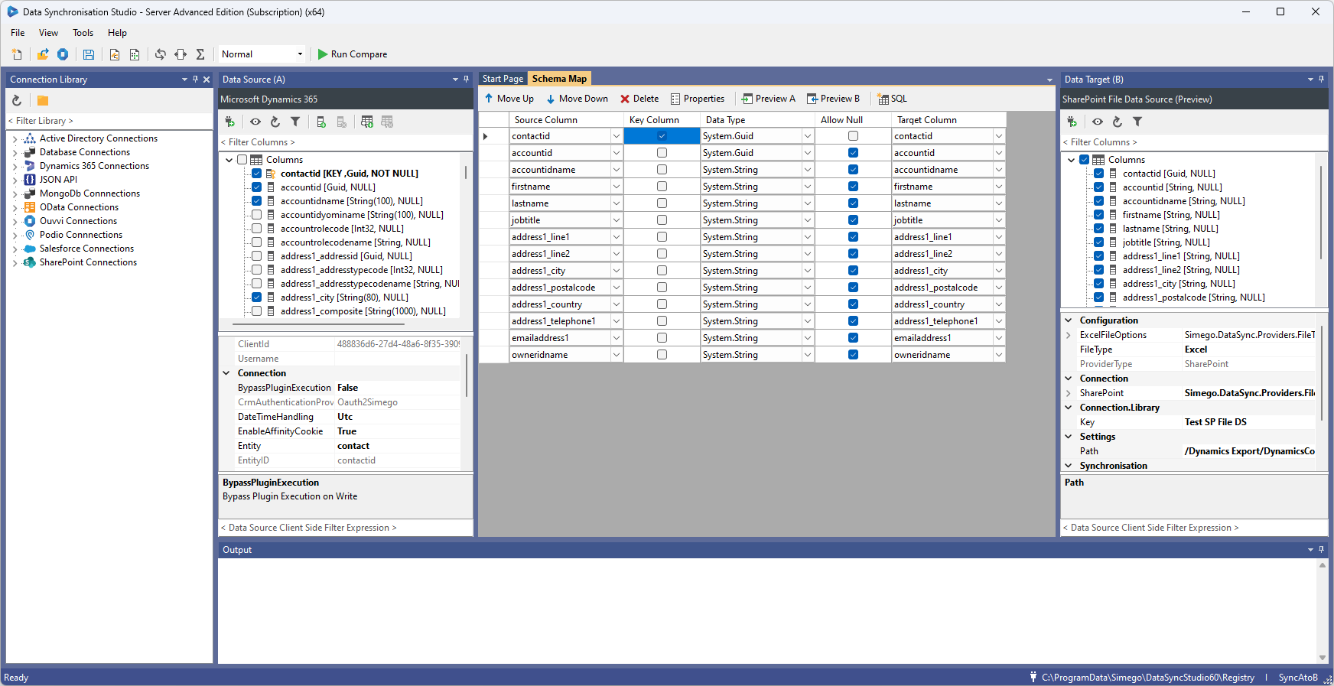The height and width of the screenshot is (686, 1334).
Task: Preview Data Target B with eye icon
Action: coord(1098,122)
